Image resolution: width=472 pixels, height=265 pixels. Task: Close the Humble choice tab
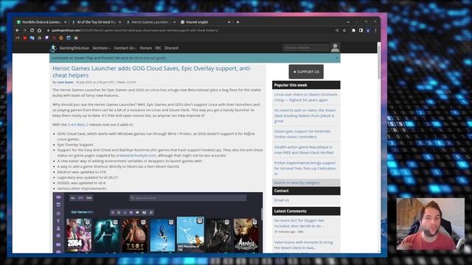coord(66,22)
